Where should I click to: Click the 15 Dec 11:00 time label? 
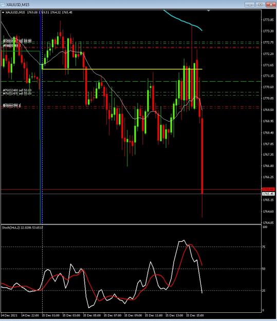coord(154,315)
